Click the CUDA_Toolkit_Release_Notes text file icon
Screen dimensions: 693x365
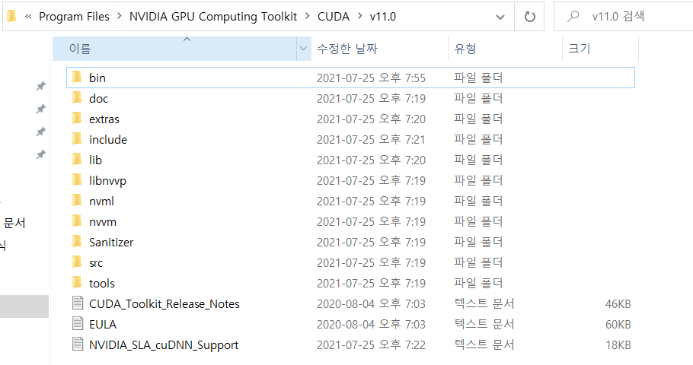point(78,303)
